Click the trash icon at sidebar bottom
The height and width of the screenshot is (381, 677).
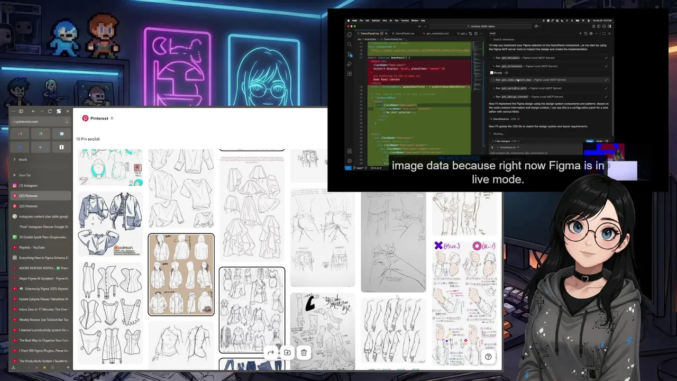pyautogui.click(x=52, y=367)
